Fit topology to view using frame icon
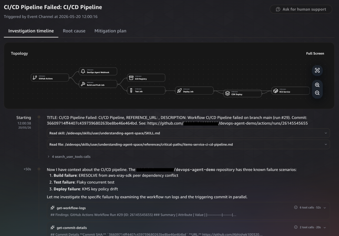Screen dimensions: 339x236 pos(317,70)
